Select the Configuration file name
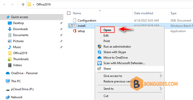 [x=87, y=21]
